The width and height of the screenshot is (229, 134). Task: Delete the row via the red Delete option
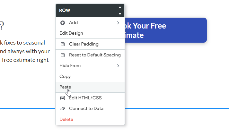(x=66, y=120)
